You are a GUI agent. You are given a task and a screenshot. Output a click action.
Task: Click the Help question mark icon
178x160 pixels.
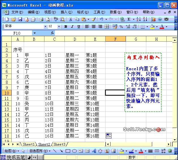(160, 19)
